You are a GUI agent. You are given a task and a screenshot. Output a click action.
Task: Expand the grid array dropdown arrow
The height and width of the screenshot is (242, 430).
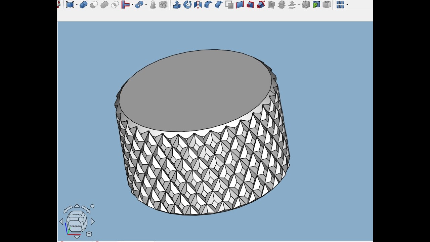click(x=347, y=5)
